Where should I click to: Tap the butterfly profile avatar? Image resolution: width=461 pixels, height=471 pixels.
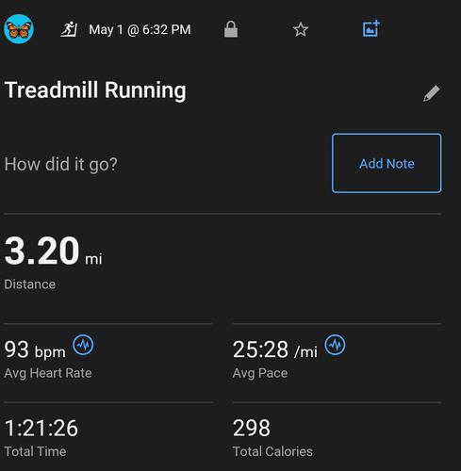tap(19, 29)
